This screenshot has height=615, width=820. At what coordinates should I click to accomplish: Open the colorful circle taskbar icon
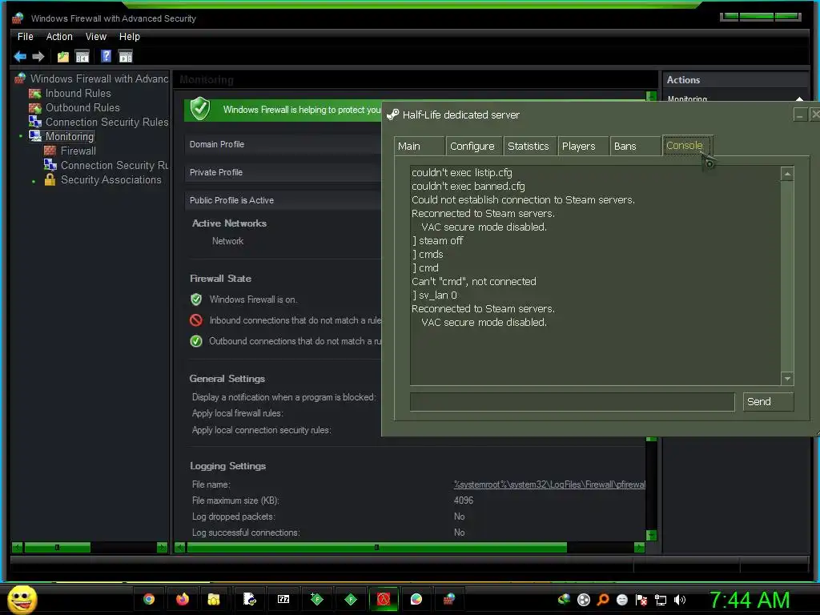[416, 599]
